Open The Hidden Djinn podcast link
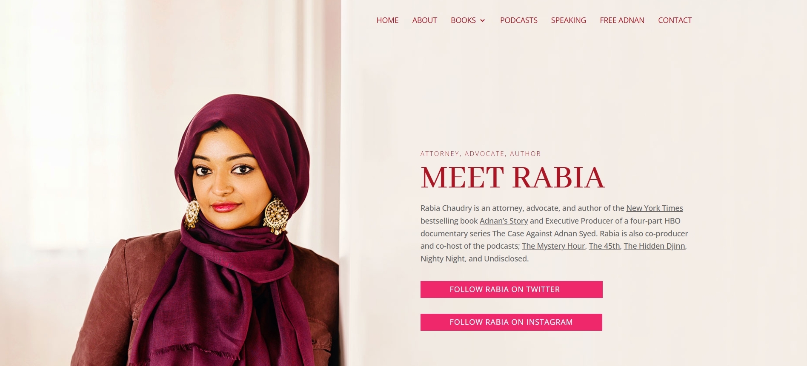 click(x=654, y=246)
